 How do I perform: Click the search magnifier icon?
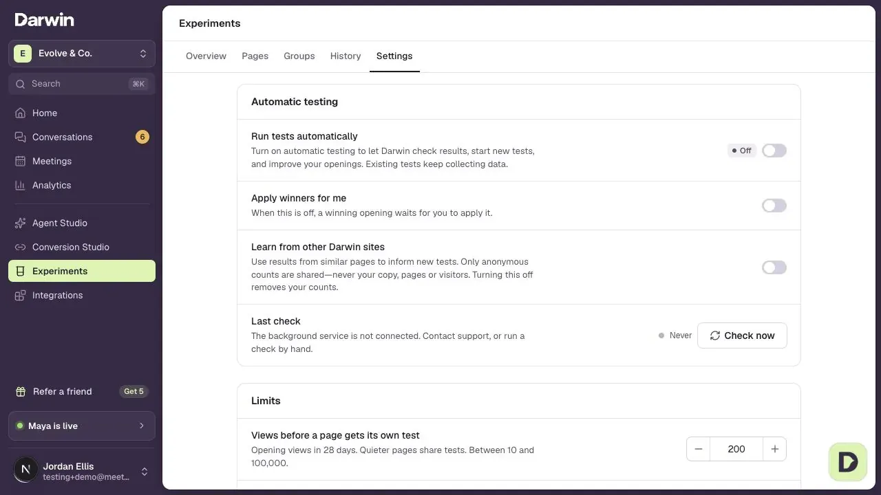click(21, 84)
